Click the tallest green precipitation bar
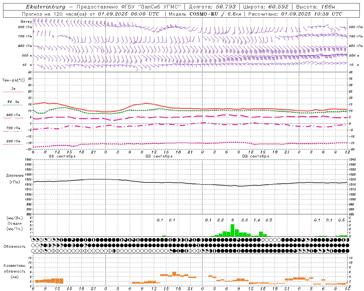 232,230
